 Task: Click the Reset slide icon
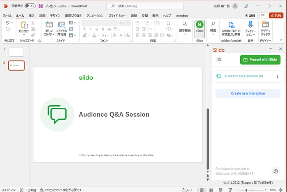(71, 29)
